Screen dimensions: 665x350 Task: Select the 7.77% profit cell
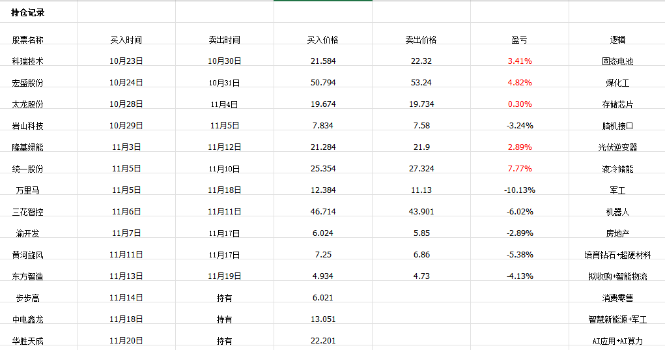(520, 169)
